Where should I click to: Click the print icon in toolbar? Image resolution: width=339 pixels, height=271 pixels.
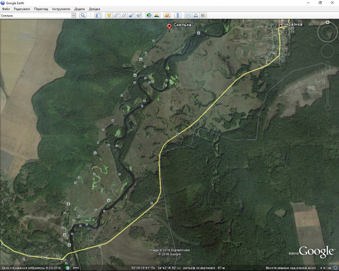coord(195,15)
